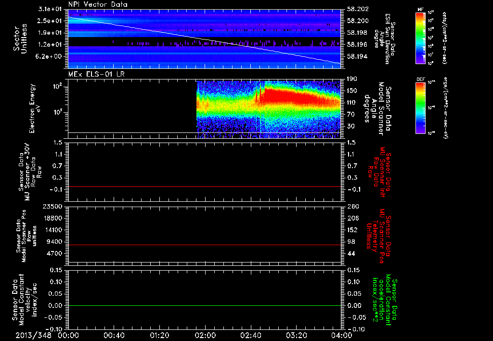Click the 58.194 sun elevation tick value
Screen dimensions: 493x341
(358, 57)
